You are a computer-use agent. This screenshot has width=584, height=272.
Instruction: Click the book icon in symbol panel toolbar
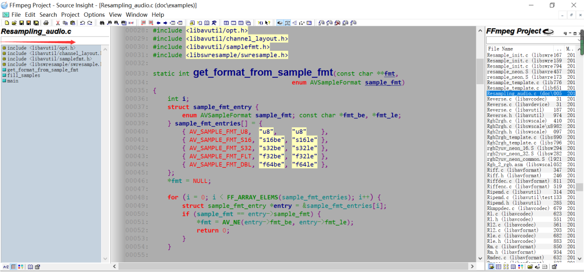(30, 267)
